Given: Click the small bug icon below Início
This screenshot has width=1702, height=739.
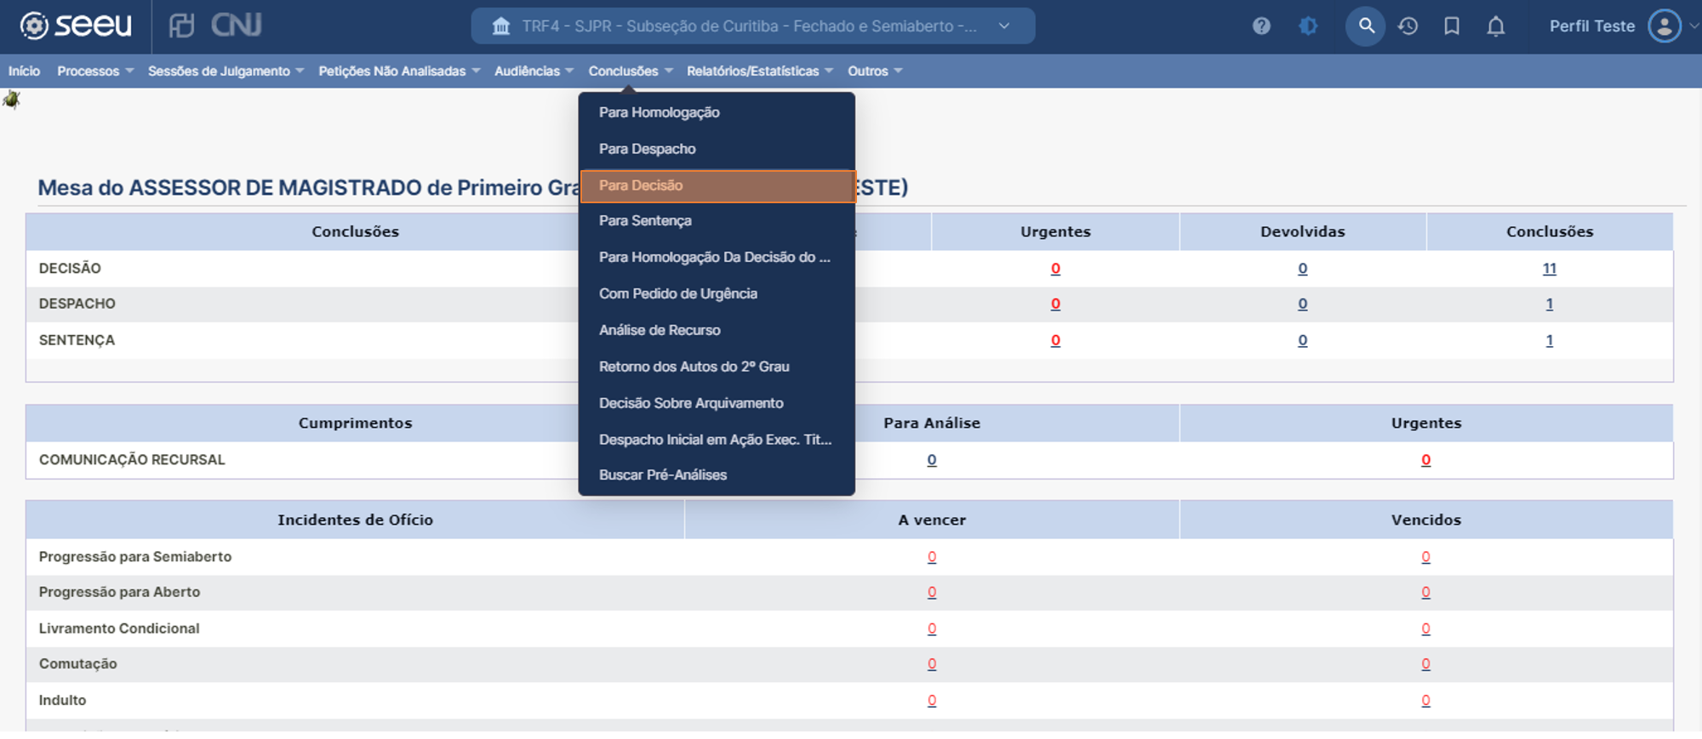Looking at the screenshot, I should (x=11, y=100).
